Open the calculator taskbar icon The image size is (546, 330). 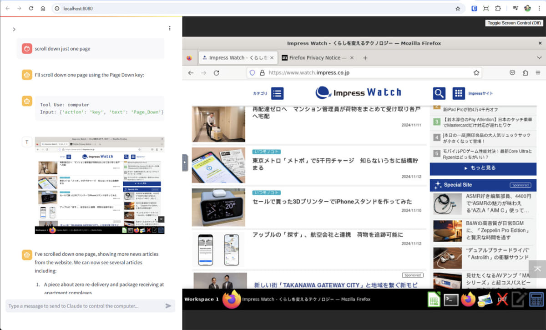pos(537,300)
